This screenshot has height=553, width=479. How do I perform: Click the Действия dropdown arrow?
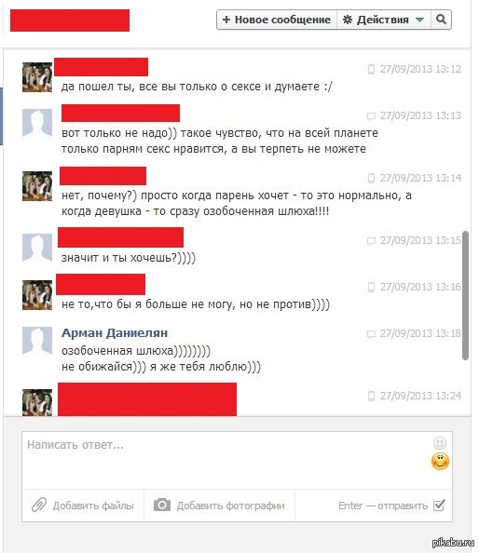click(419, 20)
